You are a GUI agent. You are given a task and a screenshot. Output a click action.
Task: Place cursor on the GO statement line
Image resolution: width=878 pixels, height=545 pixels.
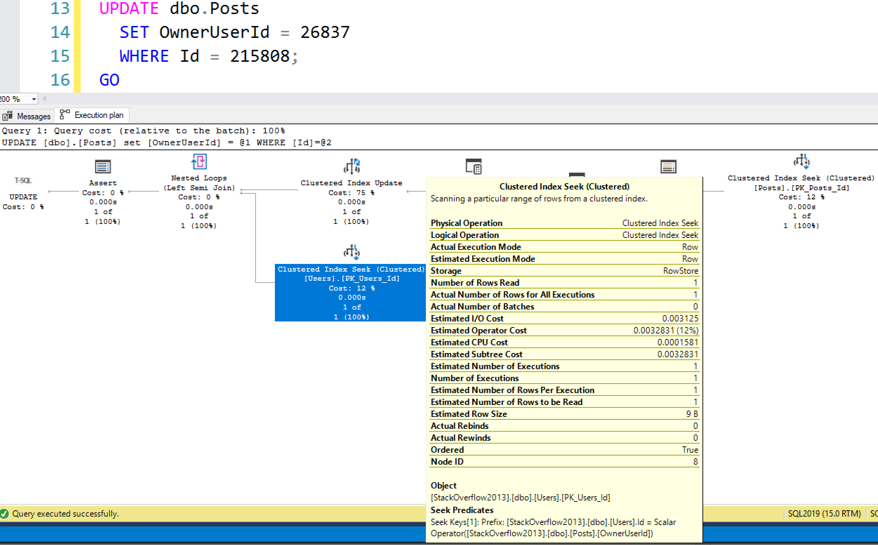tap(109, 80)
